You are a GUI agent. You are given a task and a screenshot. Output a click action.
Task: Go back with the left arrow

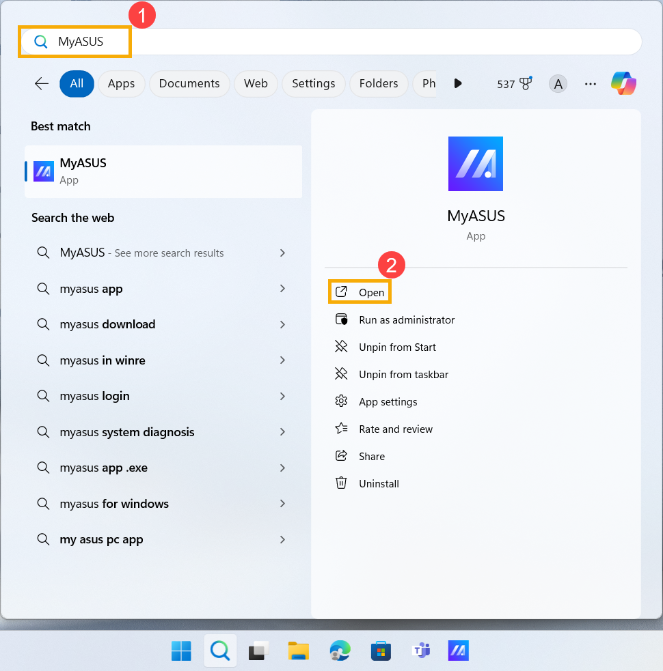pyautogui.click(x=42, y=83)
